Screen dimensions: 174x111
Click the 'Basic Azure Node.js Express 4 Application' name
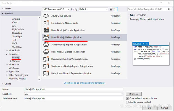click(x=71, y=73)
